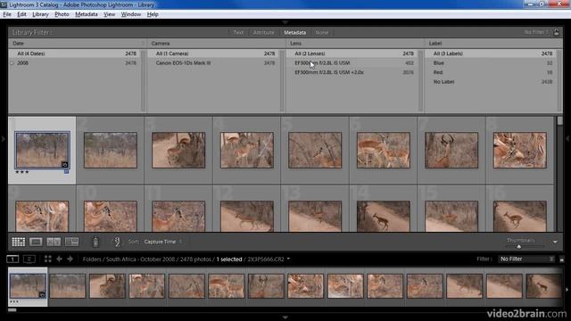The width and height of the screenshot is (571, 321).
Task: Open Compare view (XY) icon
Action: coord(54,242)
